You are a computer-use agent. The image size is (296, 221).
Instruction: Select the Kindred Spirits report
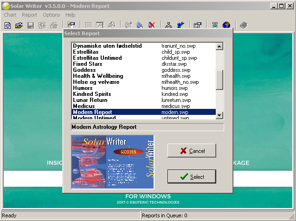tap(144, 94)
